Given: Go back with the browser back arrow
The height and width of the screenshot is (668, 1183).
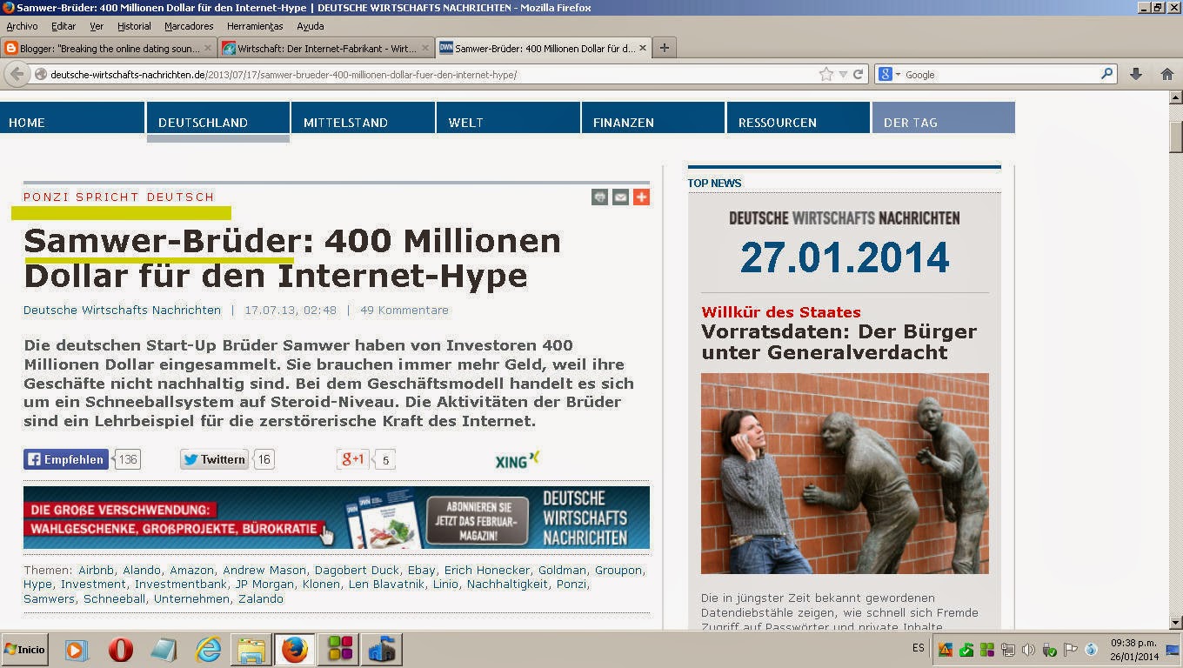Looking at the screenshot, I should (17, 74).
